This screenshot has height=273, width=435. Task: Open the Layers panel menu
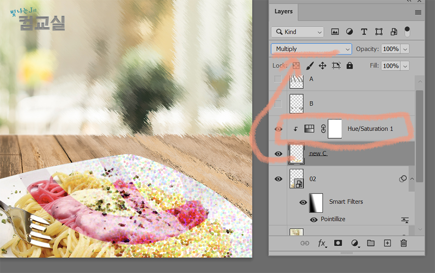click(x=418, y=12)
